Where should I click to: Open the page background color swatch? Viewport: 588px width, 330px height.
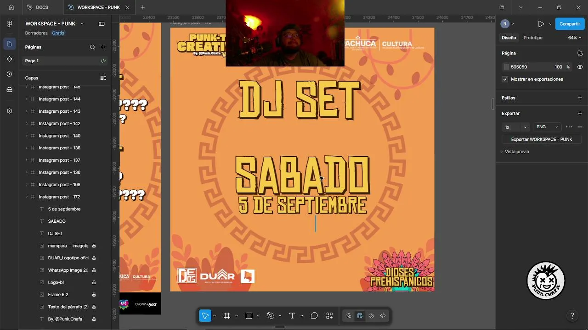pos(506,67)
